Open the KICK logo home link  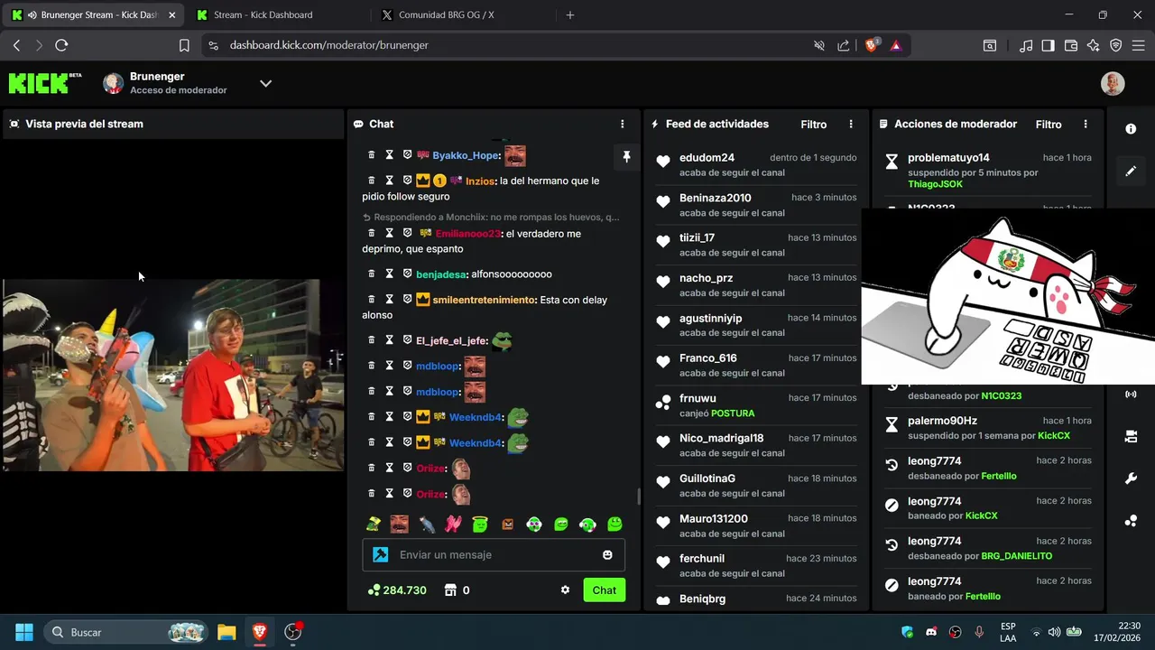[x=44, y=83]
